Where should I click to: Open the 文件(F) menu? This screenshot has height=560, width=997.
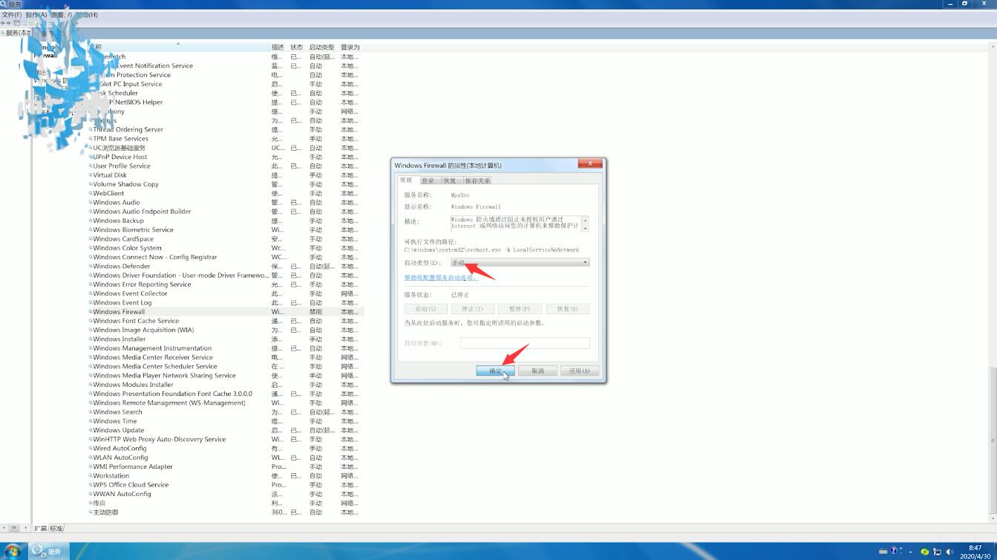12,15
